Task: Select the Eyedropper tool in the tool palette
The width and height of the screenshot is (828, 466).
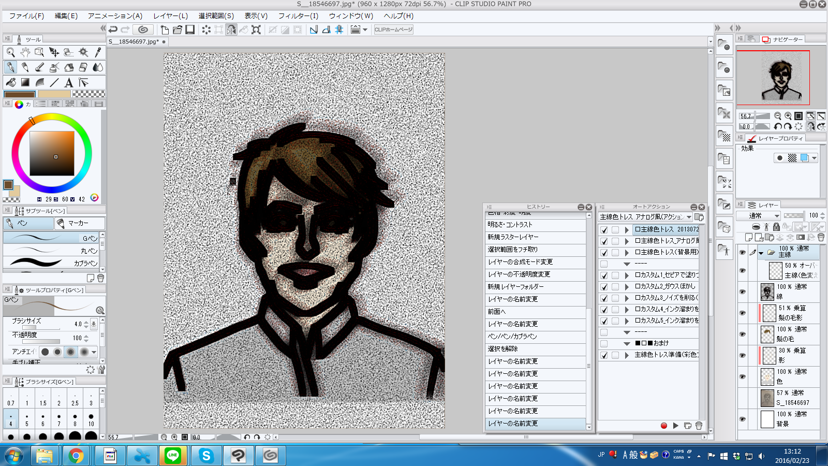Action: click(x=98, y=52)
